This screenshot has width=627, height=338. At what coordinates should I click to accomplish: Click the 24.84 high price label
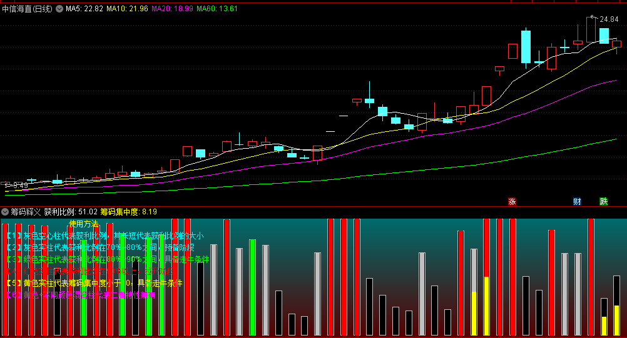[x=609, y=19]
